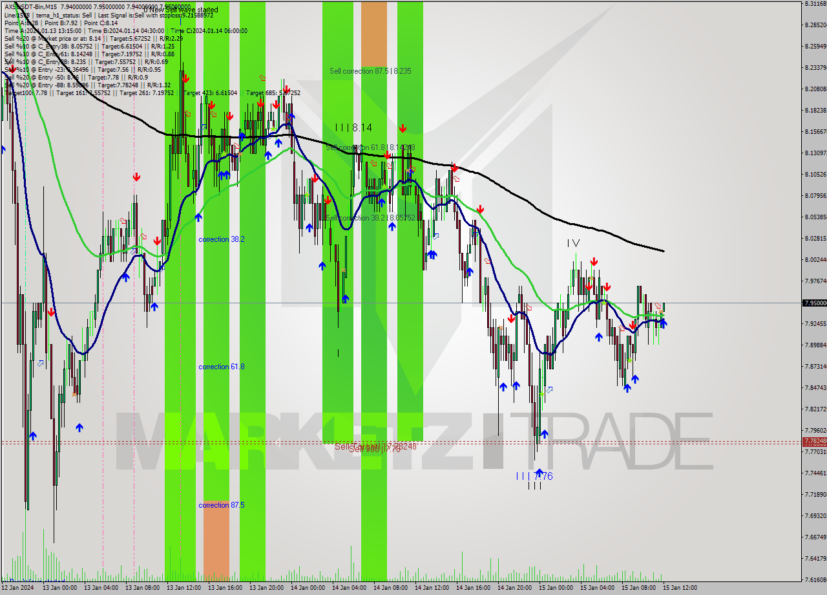Select 'Sell correction 38.2 | 8.05752' label
This screenshot has height=595, width=827.
click(370, 218)
